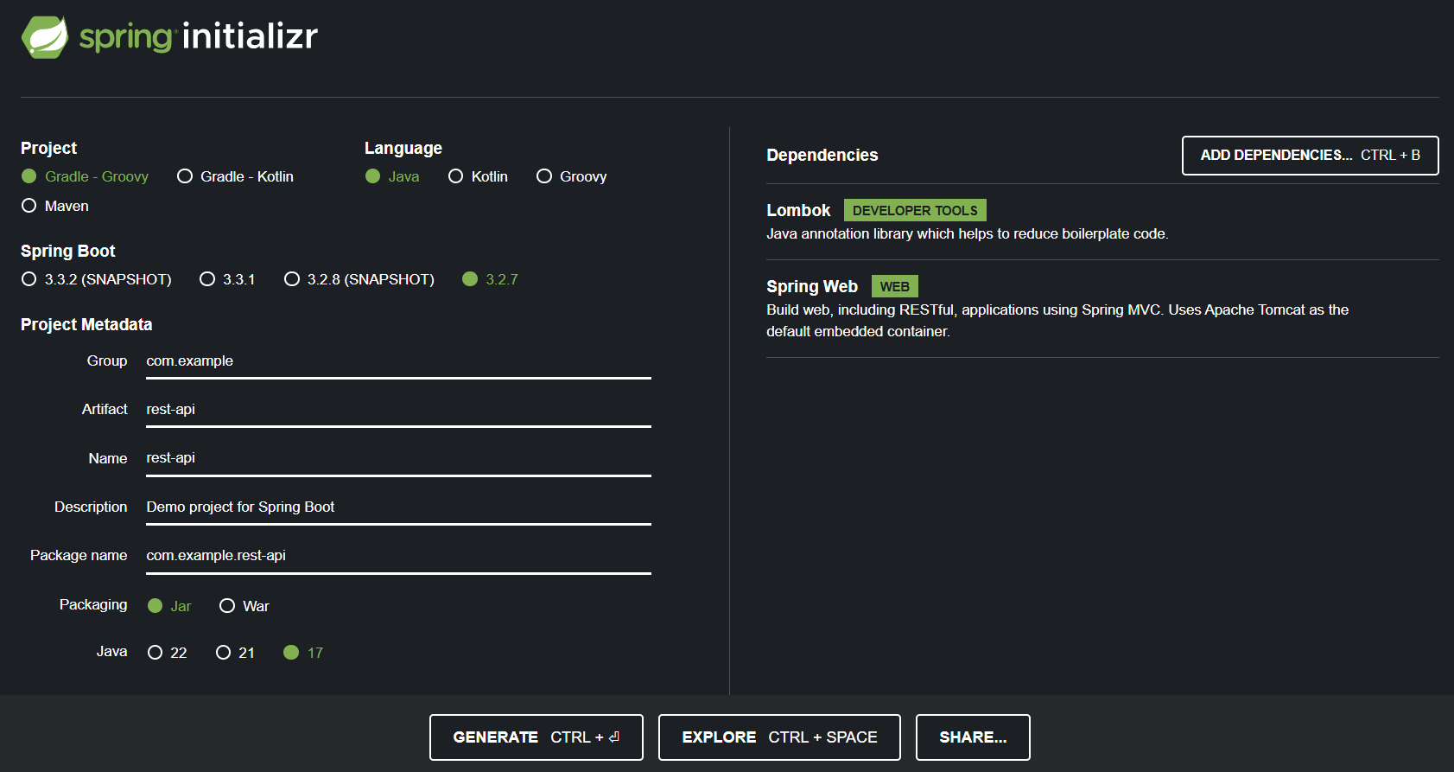Click the Spring Web dependency entry
The width and height of the screenshot is (1454, 772).
click(x=1102, y=309)
